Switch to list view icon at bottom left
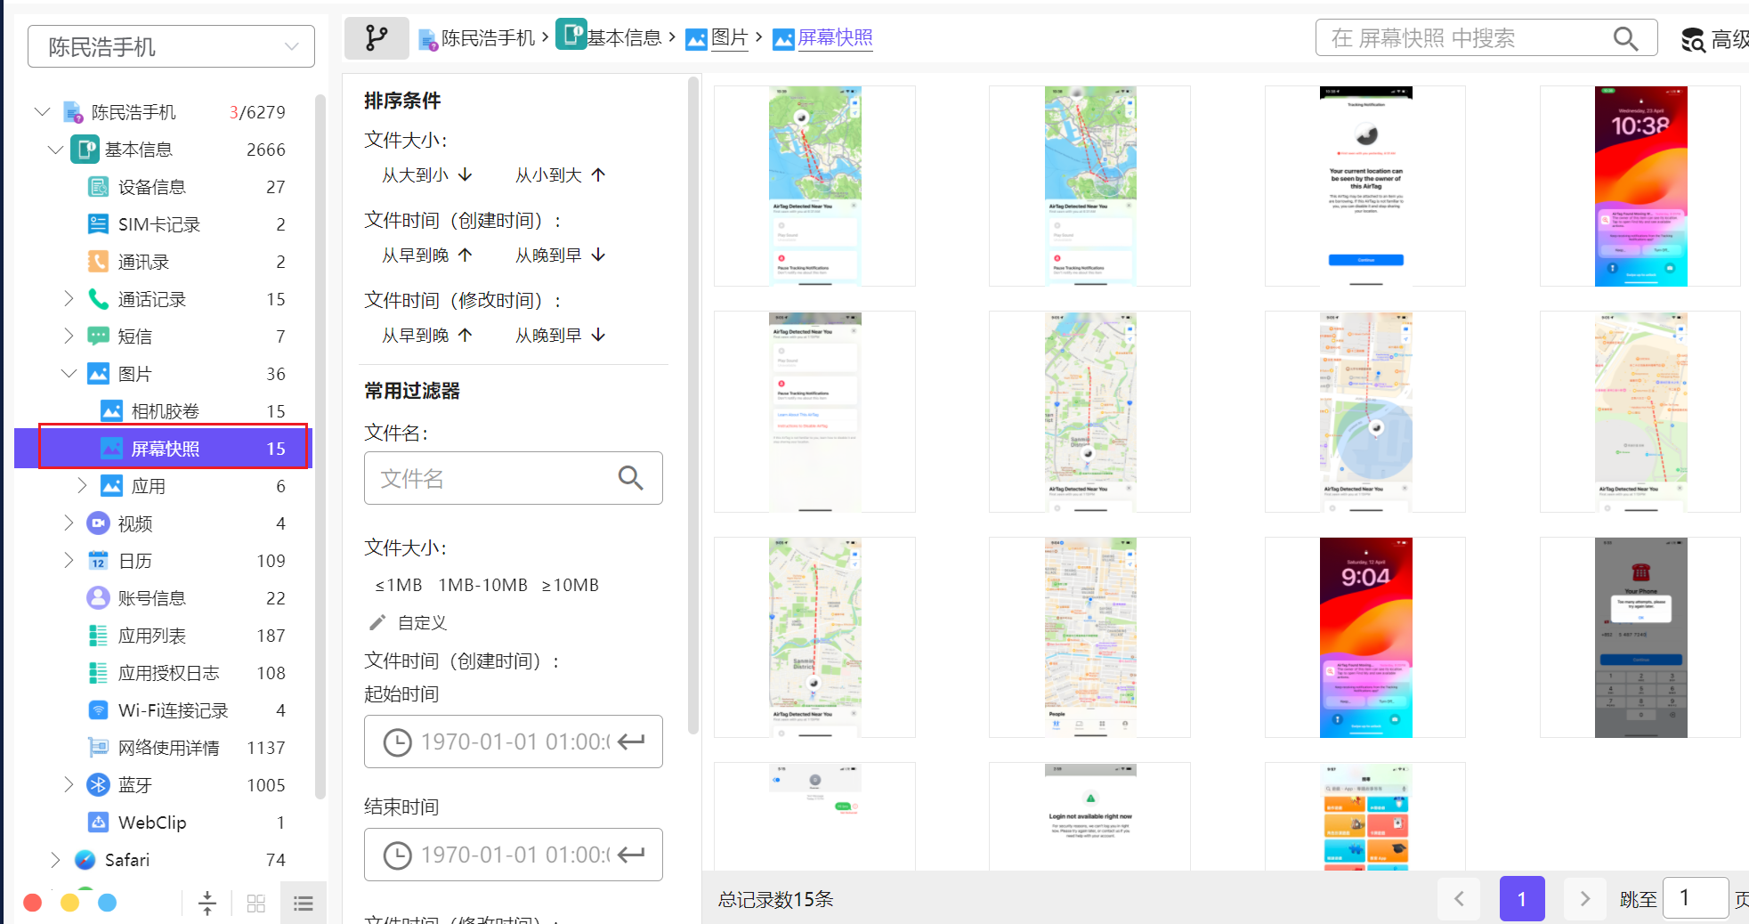Image resolution: width=1749 pixels, height=924 pixels. point(304,904)
